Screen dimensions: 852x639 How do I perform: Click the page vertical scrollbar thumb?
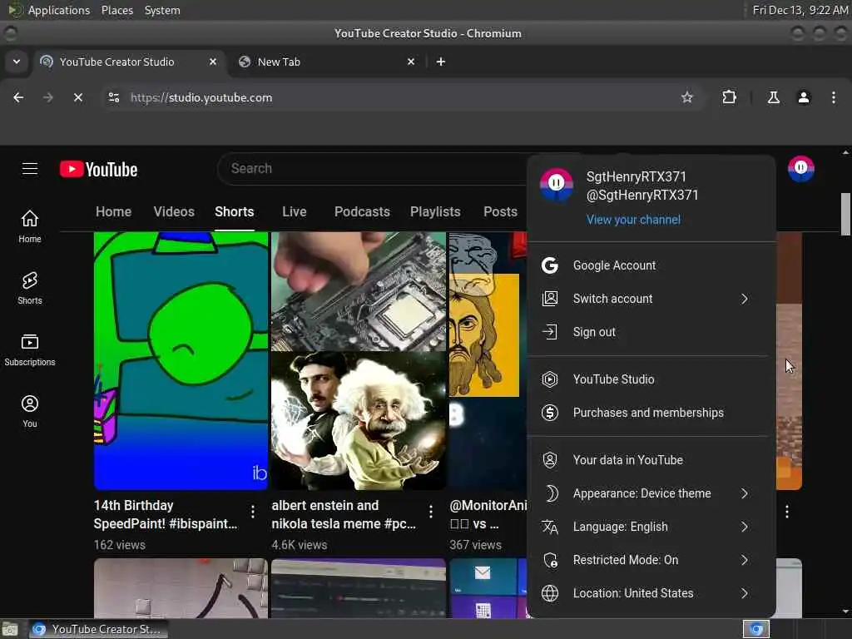click(845, 214)
